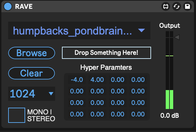
Task: Click the Output gain slider triangle handle
Action: click(177, 37)
